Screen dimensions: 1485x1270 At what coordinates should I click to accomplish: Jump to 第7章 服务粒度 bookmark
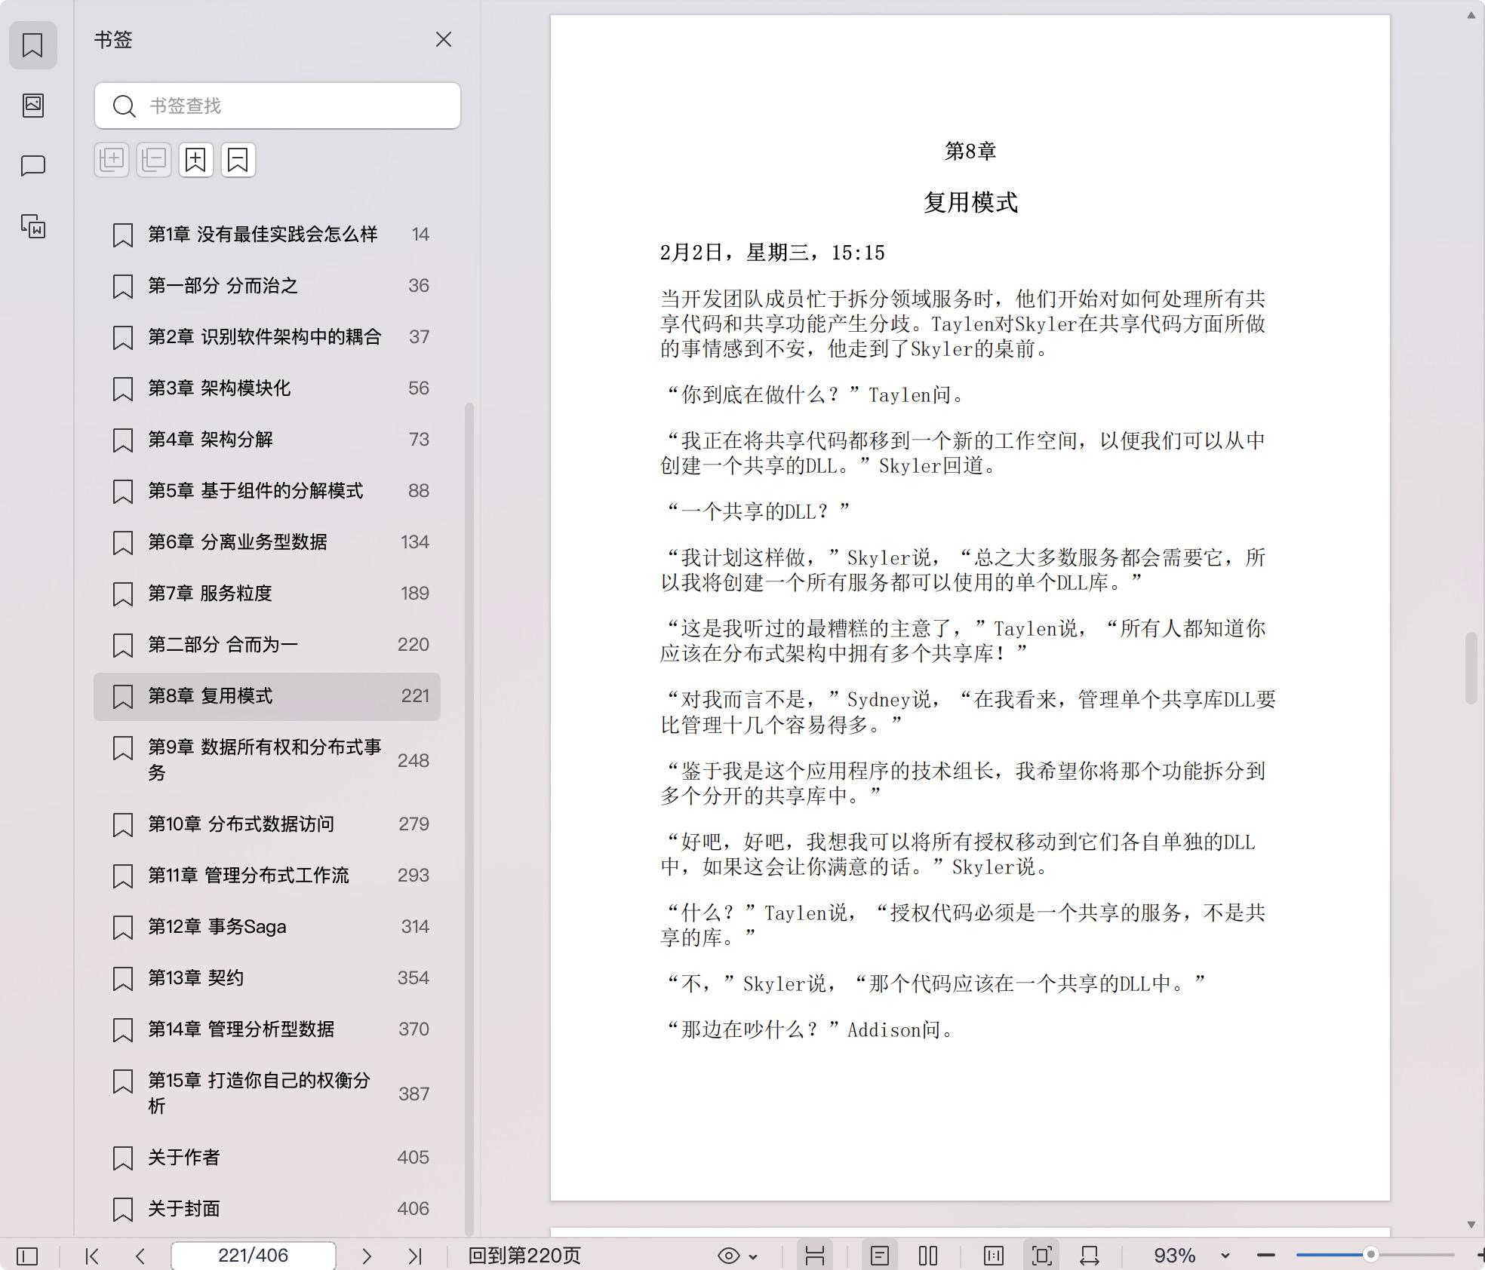[267, 594]
